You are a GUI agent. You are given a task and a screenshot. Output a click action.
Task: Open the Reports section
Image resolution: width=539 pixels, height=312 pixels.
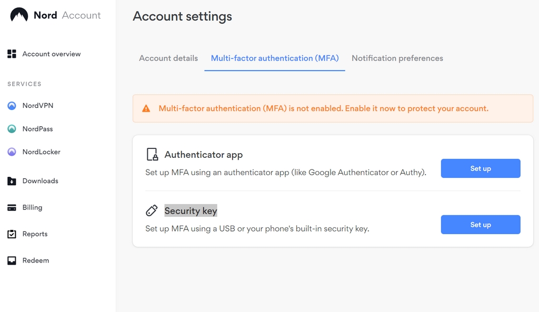coord(35,234)
